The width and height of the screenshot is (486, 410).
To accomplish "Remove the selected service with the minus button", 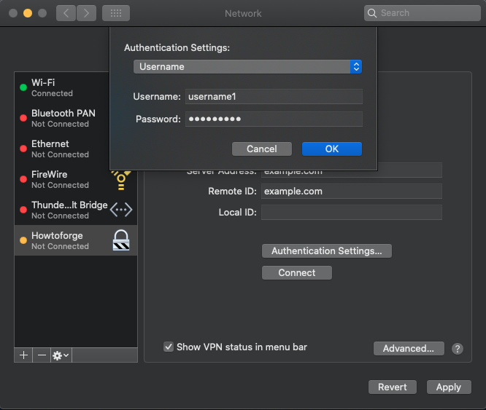I will click(x=42, y=355).
